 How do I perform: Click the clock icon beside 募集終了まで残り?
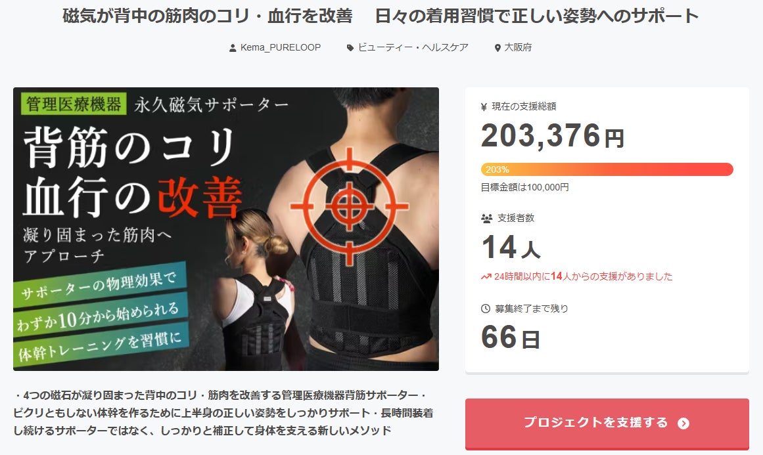pos(485,309)
